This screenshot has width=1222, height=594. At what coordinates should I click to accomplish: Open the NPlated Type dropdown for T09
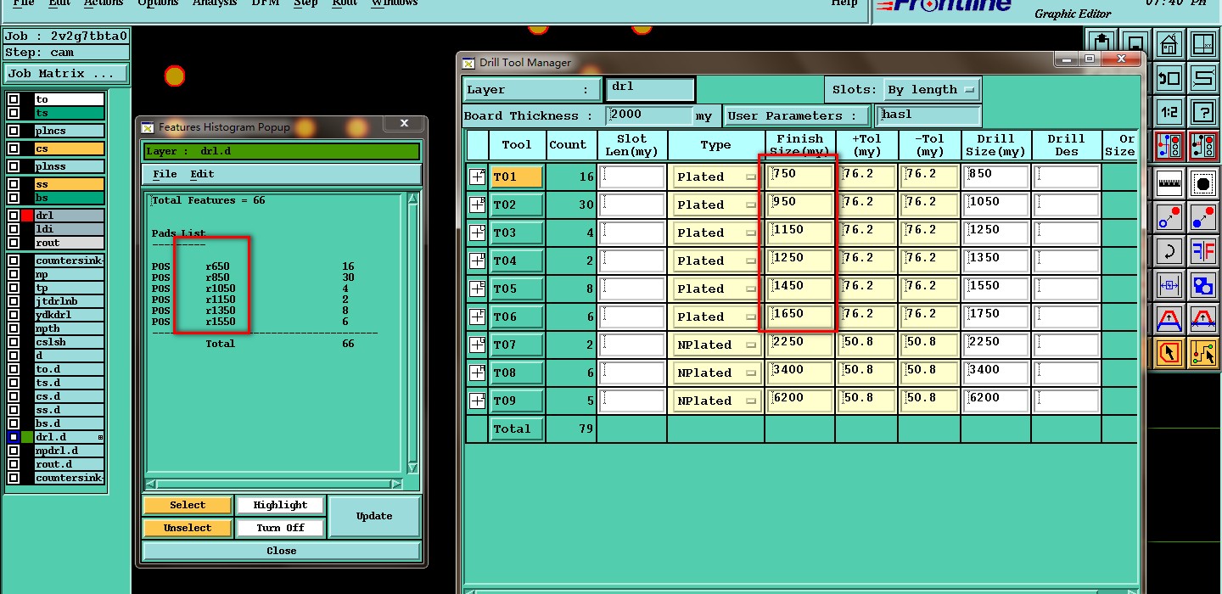(x=716, y=401)
